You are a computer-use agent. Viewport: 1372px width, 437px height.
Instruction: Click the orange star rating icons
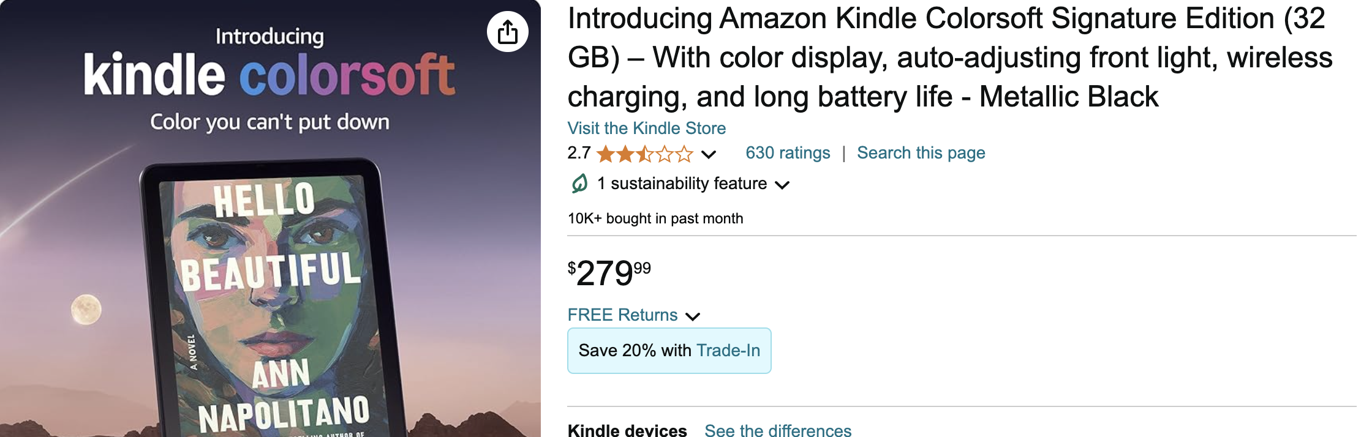644,154
